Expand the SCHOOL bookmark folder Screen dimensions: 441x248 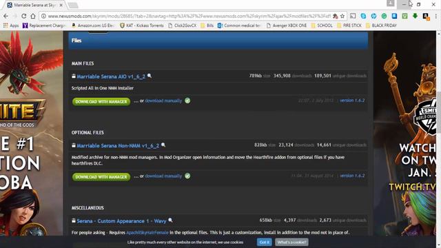pyautogui.click(x=322, y=25)
